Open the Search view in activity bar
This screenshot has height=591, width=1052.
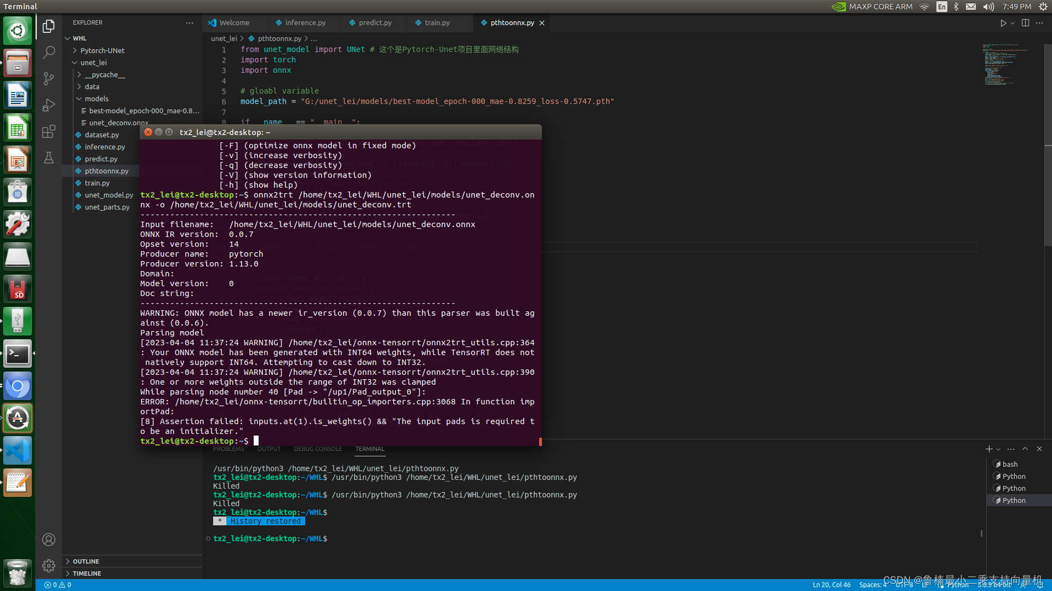(49, 53)
